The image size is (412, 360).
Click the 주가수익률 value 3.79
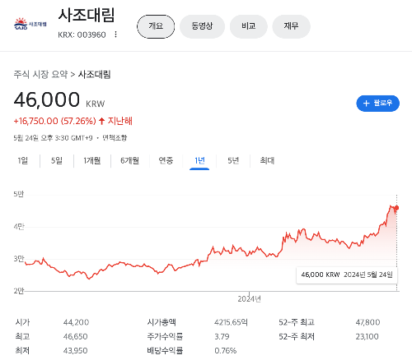(x=222, y=337)
